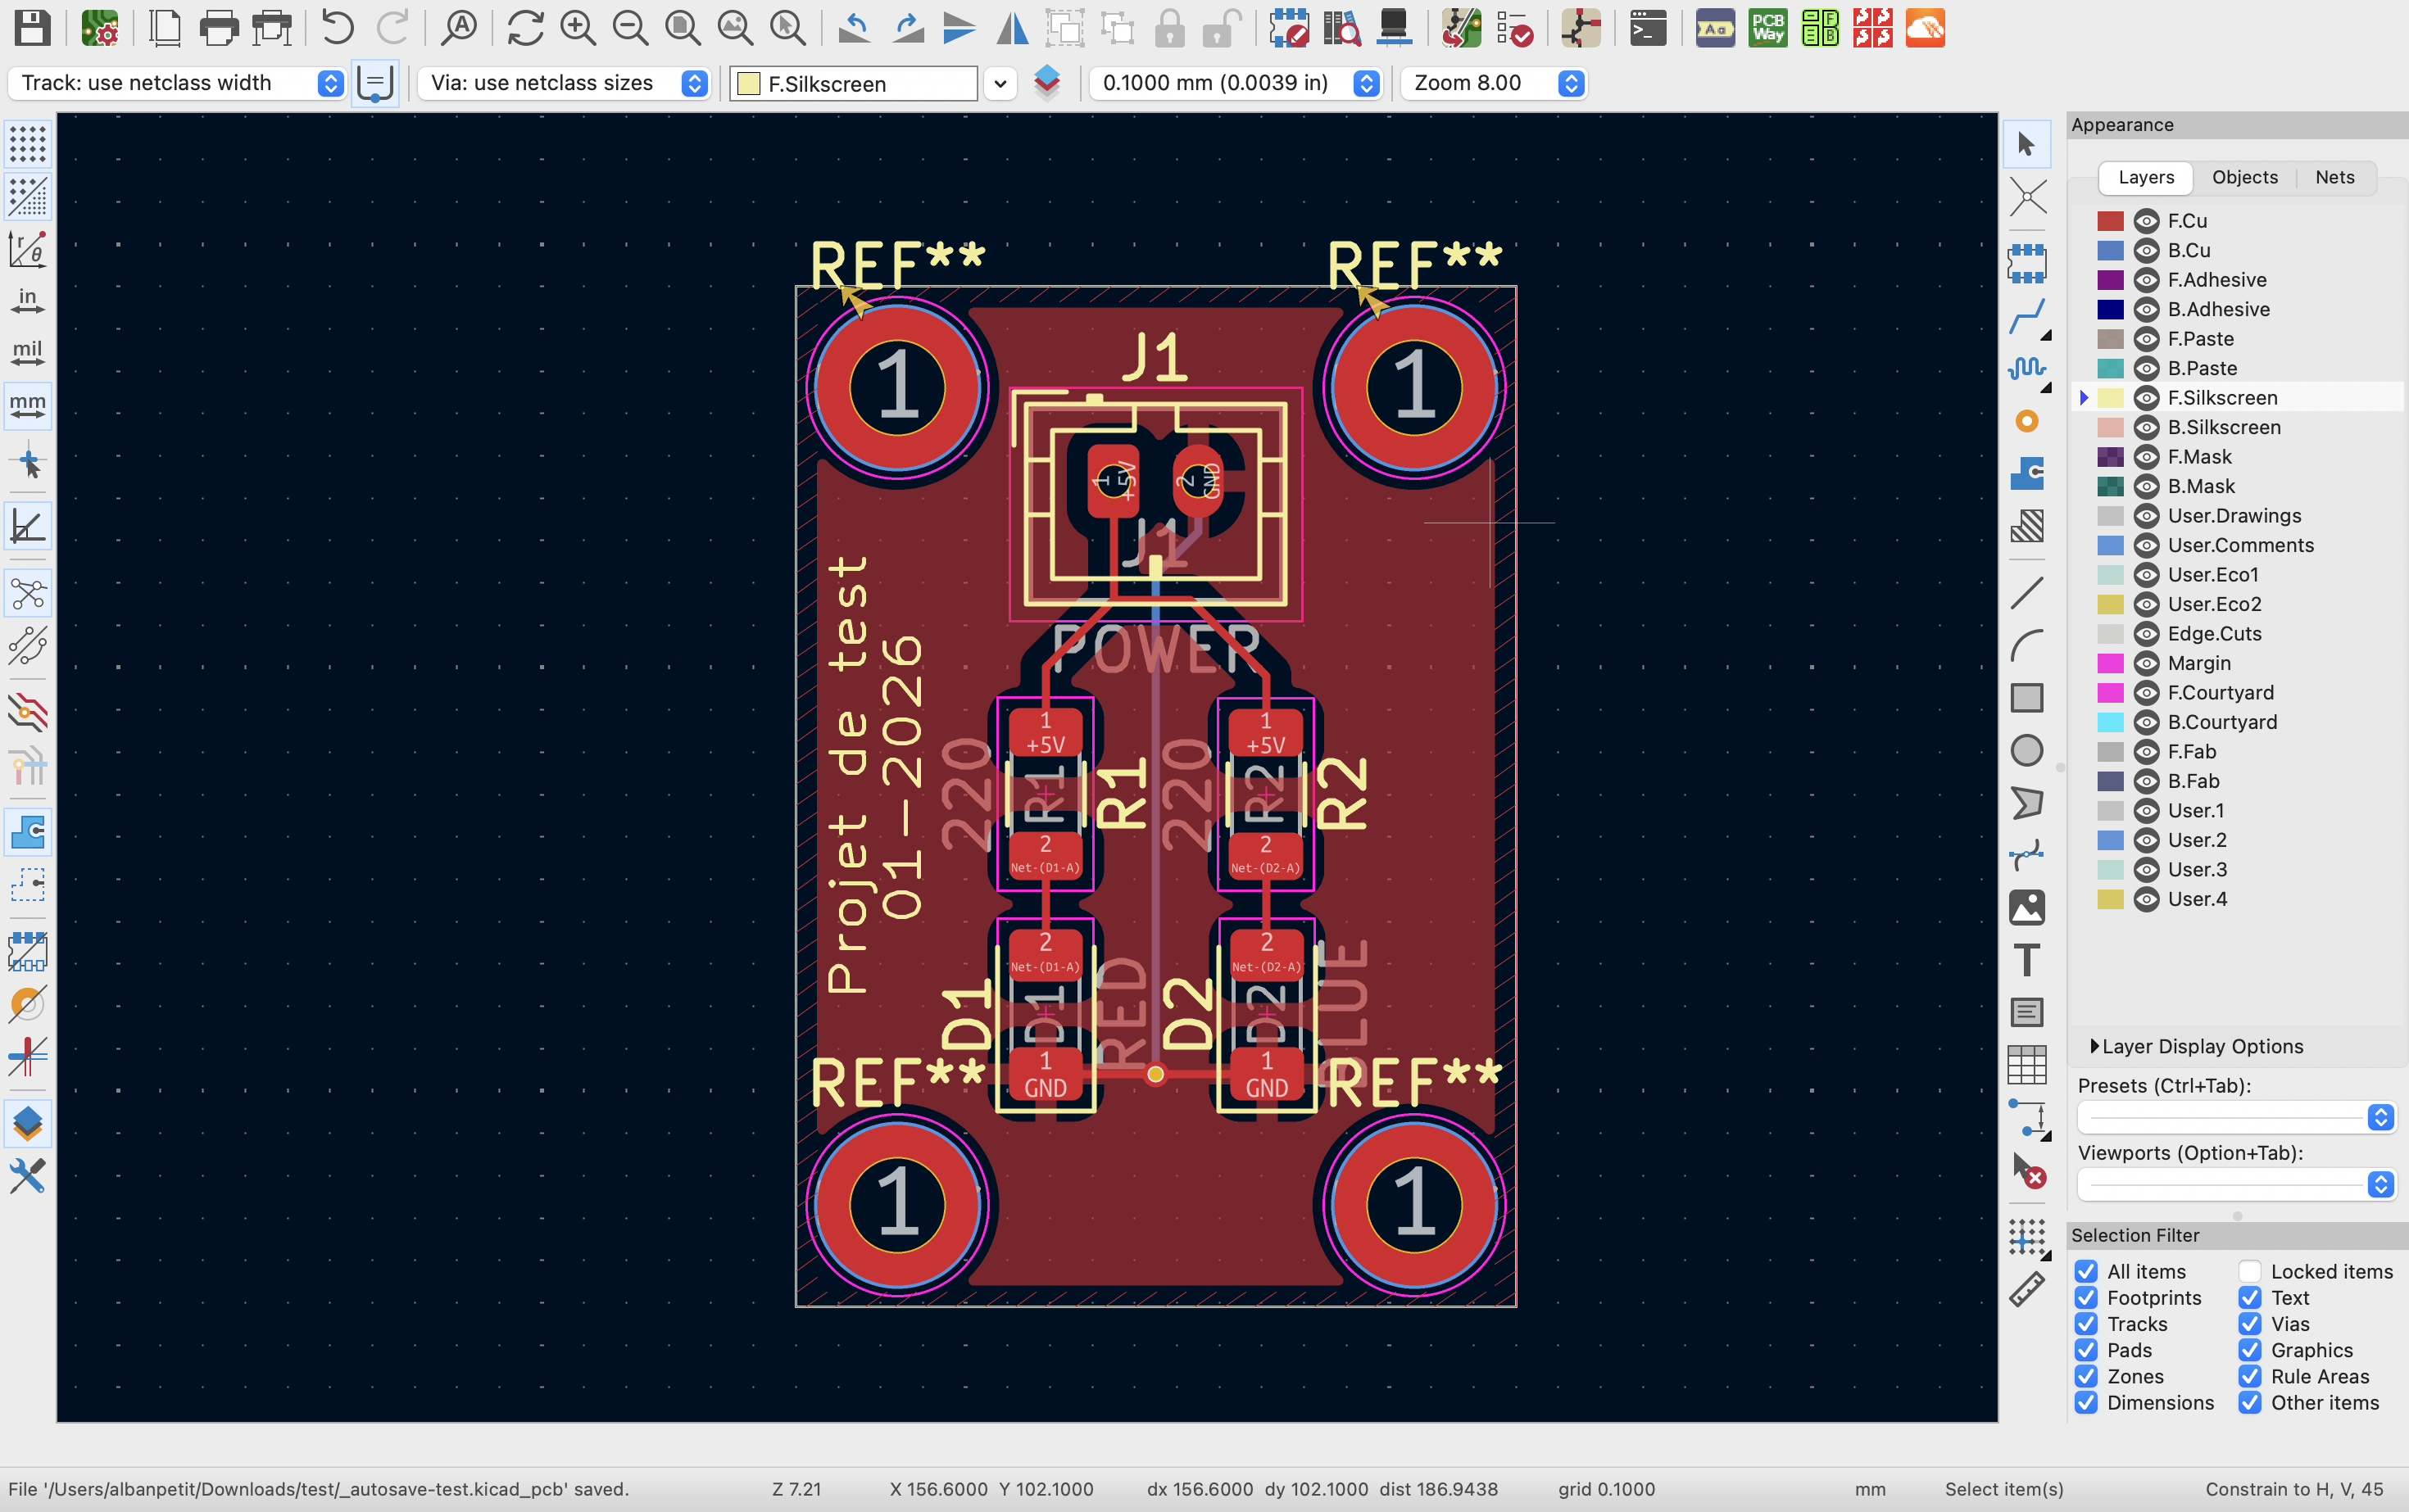Switch units to inches
This screenshot has height=1512, width=2409.
[28, 301]
